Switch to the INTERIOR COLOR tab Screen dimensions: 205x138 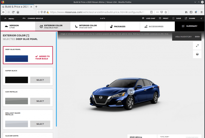(x=88, y=26)
